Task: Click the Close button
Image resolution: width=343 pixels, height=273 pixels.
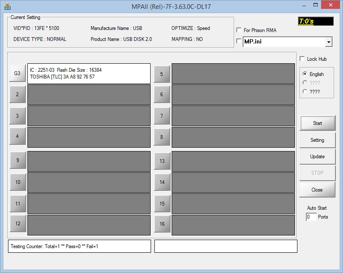Action: (x=317, y=189)
